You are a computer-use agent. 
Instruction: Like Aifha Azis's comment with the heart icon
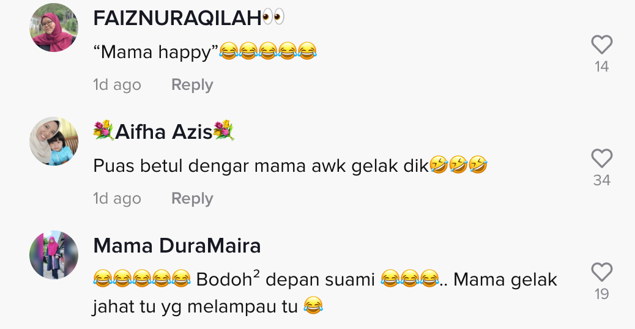[x=602, y=158]
